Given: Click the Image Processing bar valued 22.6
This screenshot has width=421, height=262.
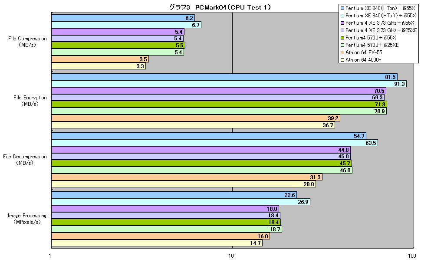Looking at the screenshot, I should [x=174, y=195].
